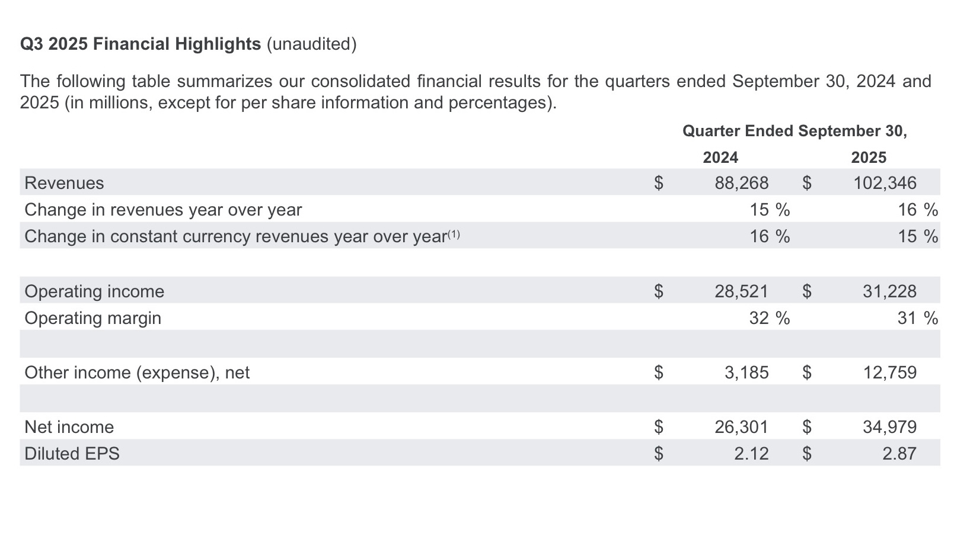Select the Operating income row label
This screenshot has height=536, width=954.
click(x=94, y=291)
